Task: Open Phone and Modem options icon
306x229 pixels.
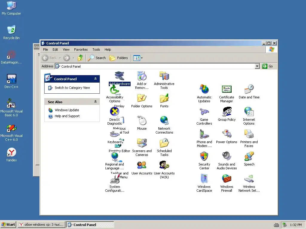Action: click(x=204, y=134)
